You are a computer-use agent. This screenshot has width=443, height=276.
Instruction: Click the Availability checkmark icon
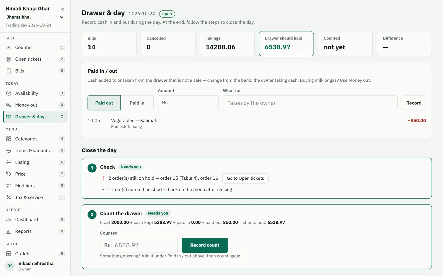pyautogui.click(x=9, y=93)
